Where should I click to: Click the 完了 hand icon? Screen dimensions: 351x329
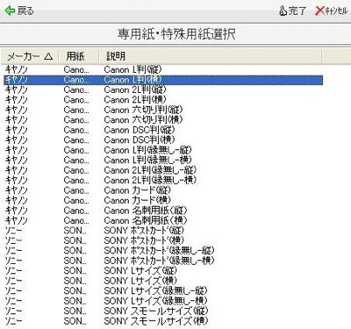tap(283, 11)
